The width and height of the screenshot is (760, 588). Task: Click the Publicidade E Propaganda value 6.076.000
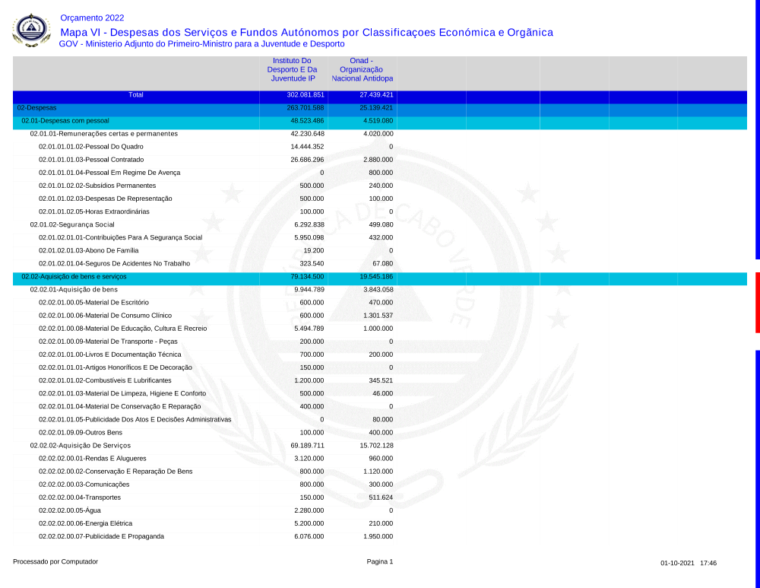click(308, 536)
